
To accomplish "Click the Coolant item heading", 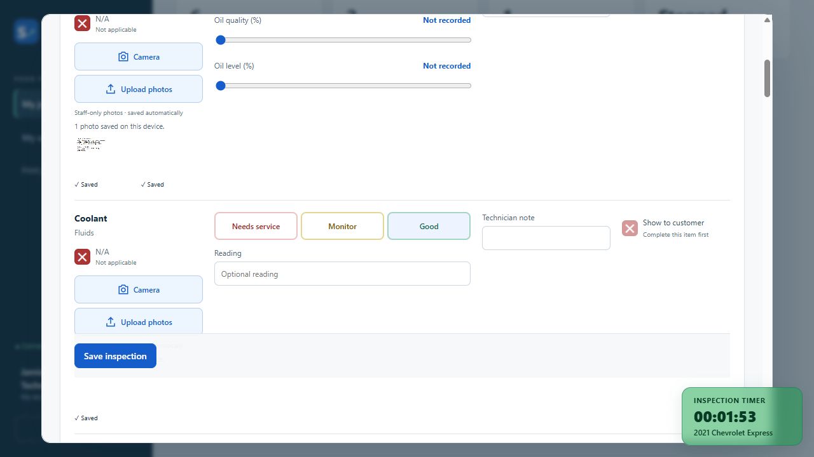I will [x=91, y=218].
